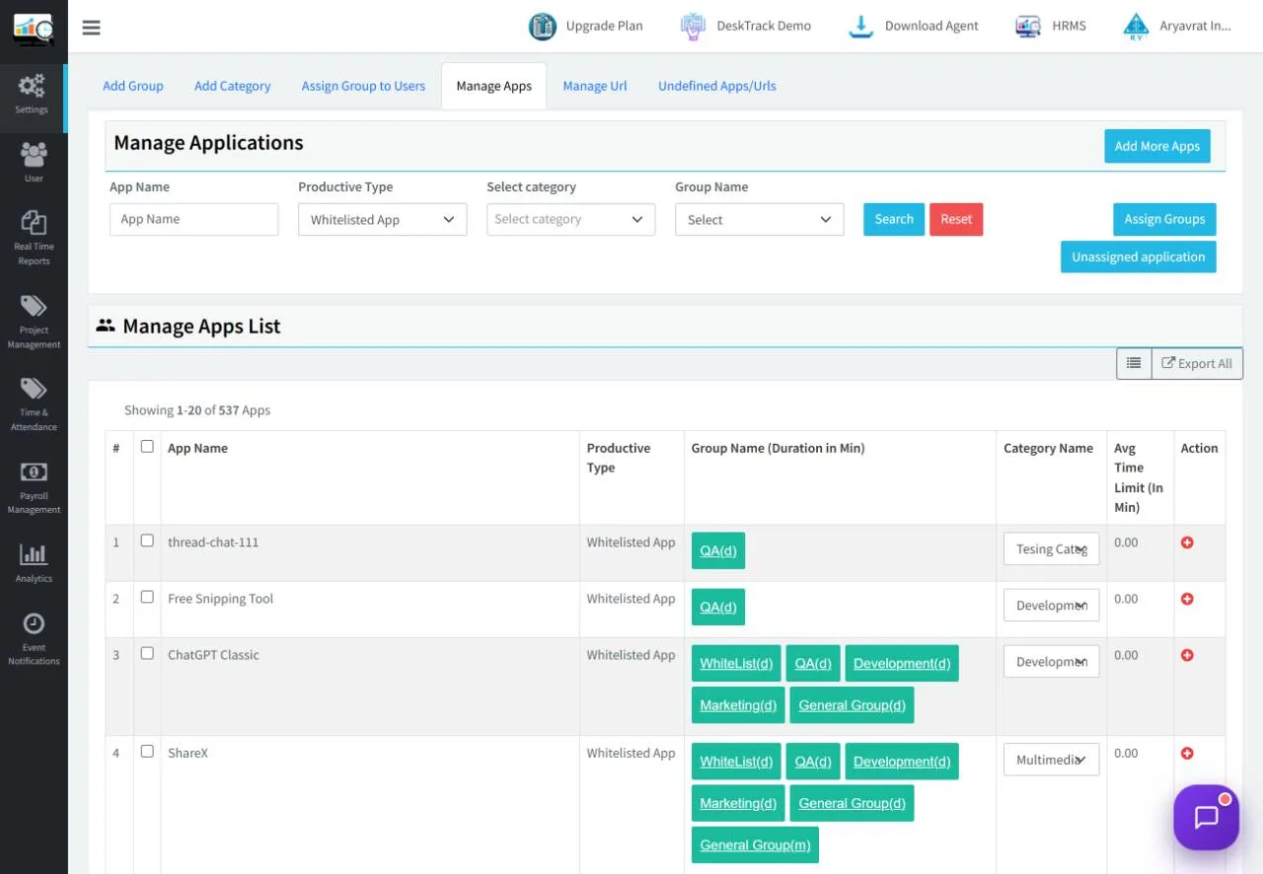Click the Download Agent icon
This screenshot has height=874, width=1263.
click(x=861, y=27)
